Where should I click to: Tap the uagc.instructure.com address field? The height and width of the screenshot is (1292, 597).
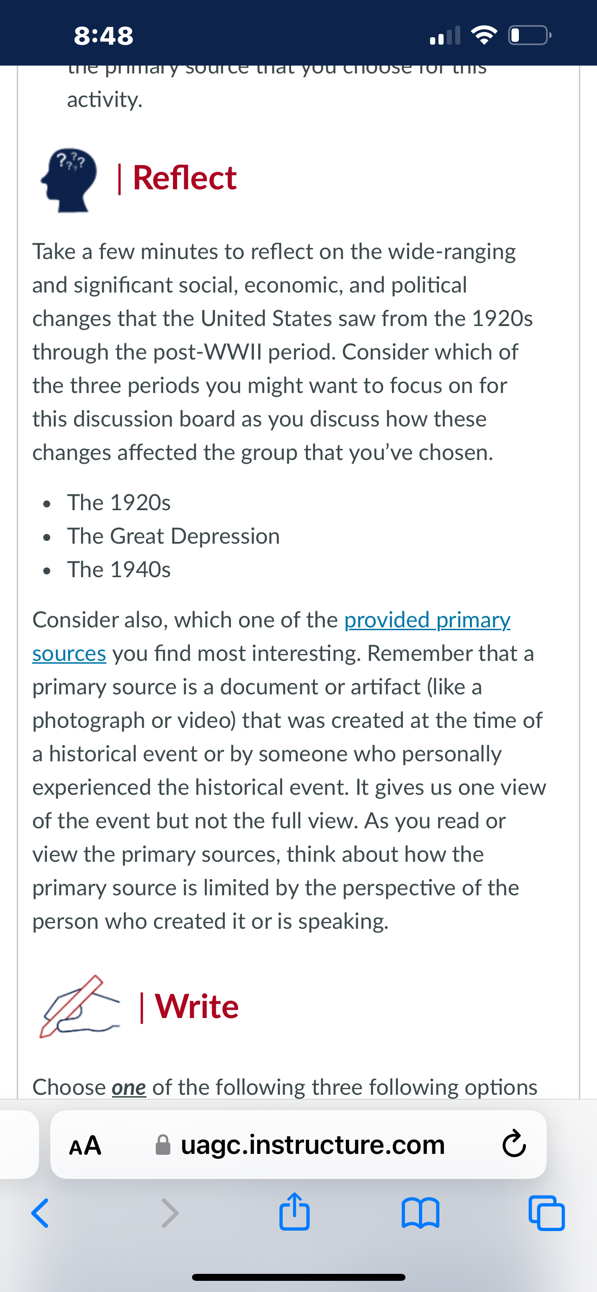tap(298, 1144)
